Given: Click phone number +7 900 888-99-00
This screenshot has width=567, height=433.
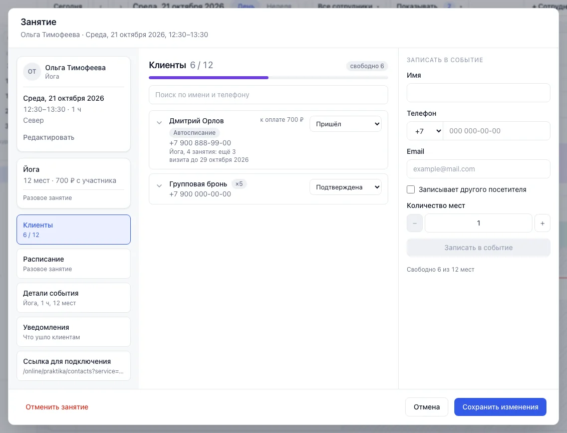Looking at the screenshot, I should click(200, 143).
